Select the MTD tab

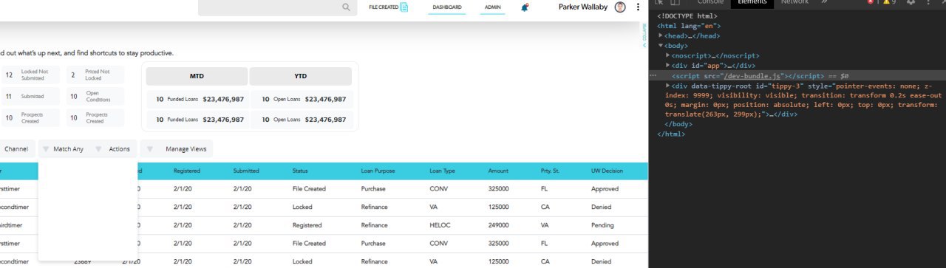pyautogui.click(x=197, y=76)
